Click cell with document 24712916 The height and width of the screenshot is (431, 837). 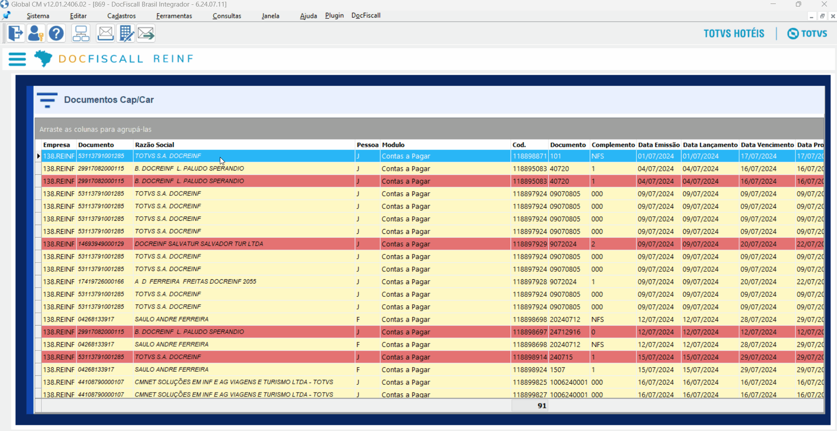pos(569,332)
